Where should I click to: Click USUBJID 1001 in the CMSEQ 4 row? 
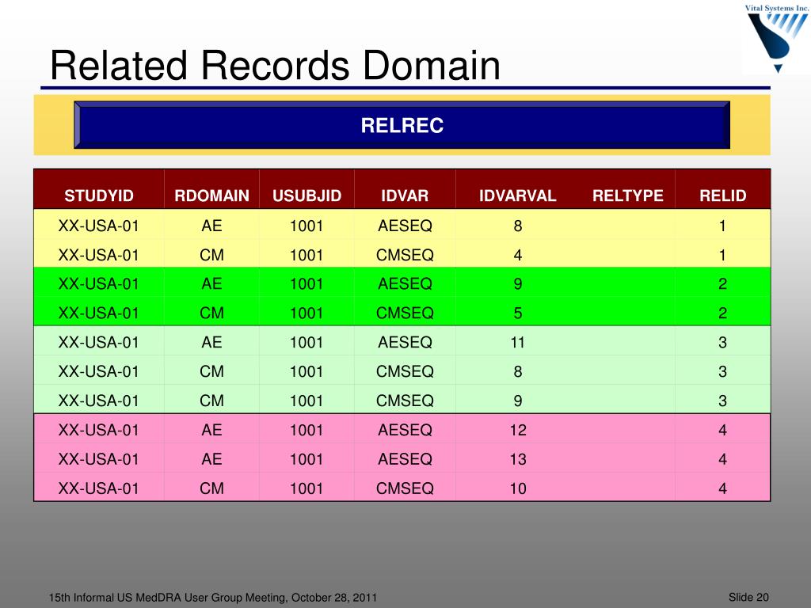307,255
